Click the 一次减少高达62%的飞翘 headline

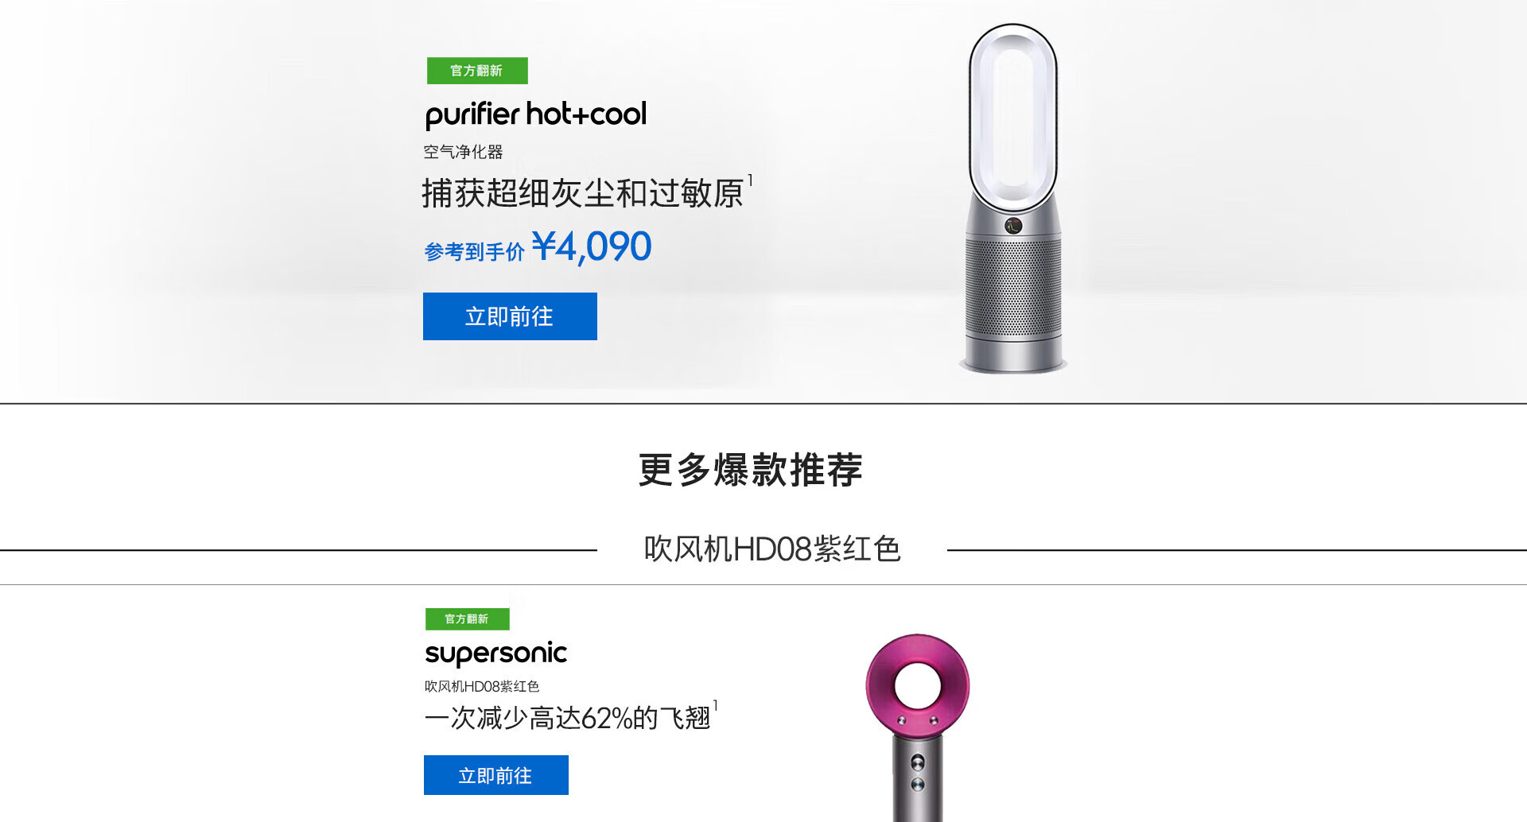click(x=567, y=718)
